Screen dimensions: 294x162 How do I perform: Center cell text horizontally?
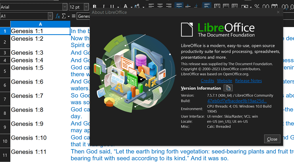(x=160, y=6)
